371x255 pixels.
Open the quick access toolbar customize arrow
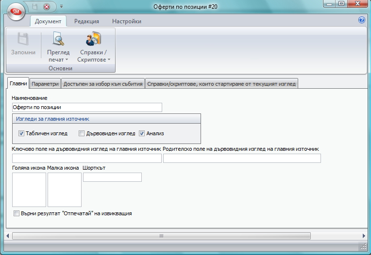click(61, 6)
